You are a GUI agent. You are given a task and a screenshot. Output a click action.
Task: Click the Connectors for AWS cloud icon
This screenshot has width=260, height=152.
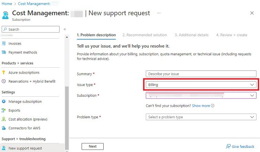[4, 128]
